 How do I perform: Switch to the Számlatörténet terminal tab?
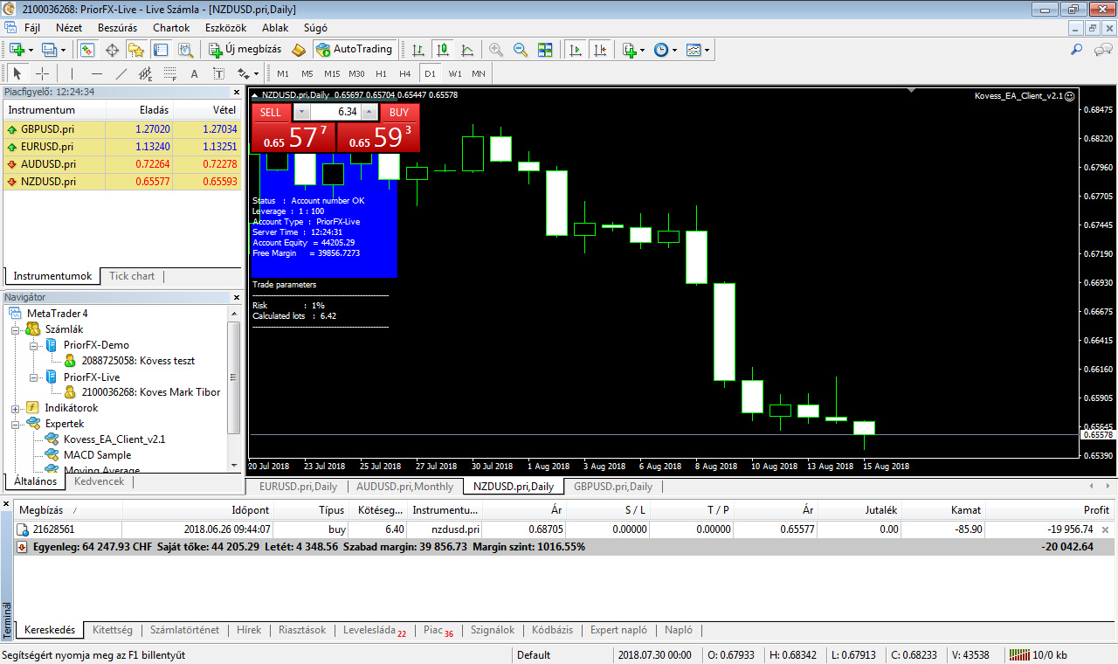184,630
